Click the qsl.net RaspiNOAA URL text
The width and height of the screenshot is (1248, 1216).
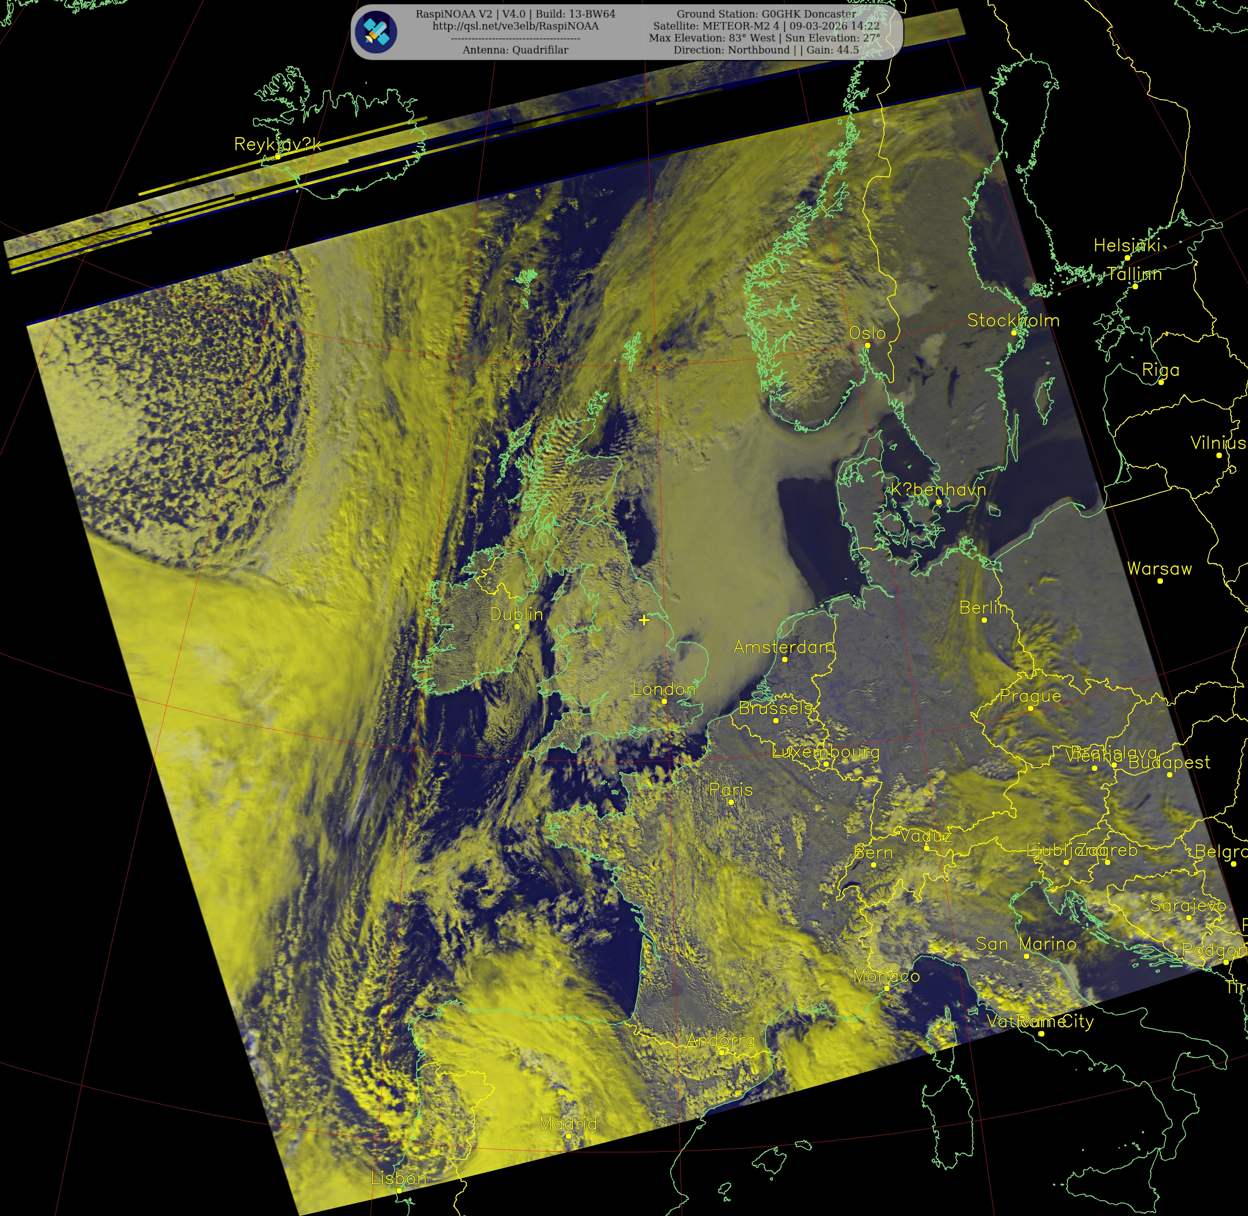tap(515, 26)
